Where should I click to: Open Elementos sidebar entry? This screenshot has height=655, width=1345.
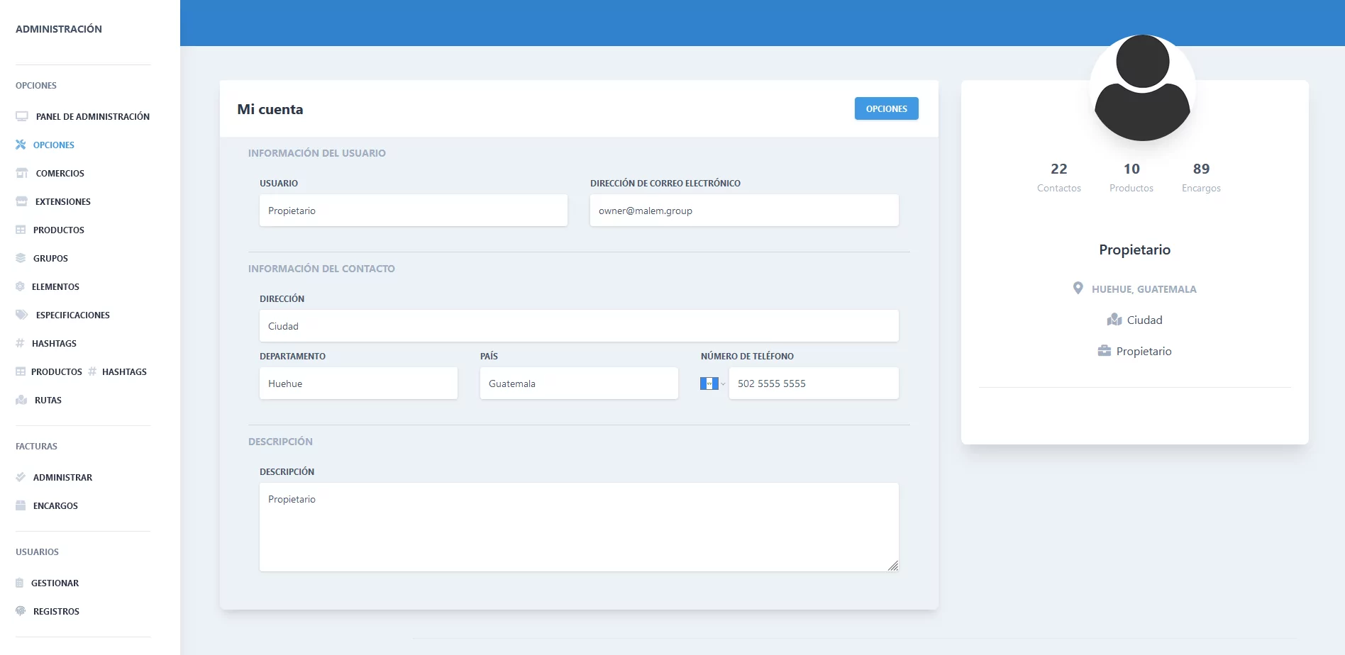click(x=55, y=286)
